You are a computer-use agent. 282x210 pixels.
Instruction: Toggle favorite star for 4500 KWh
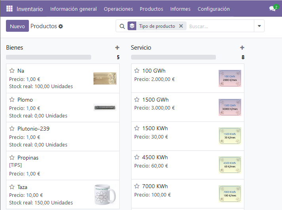[137, 157]
